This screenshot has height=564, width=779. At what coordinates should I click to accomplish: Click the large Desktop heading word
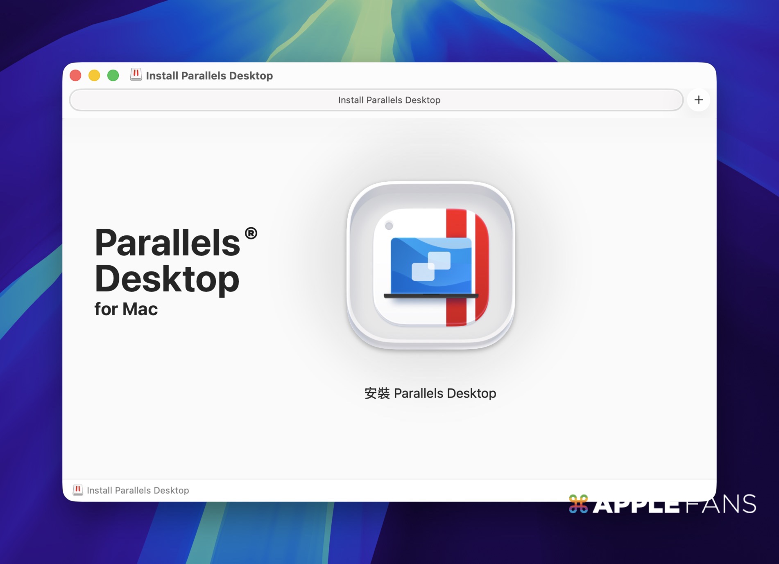pyautogui.click(x=167, y=279)
